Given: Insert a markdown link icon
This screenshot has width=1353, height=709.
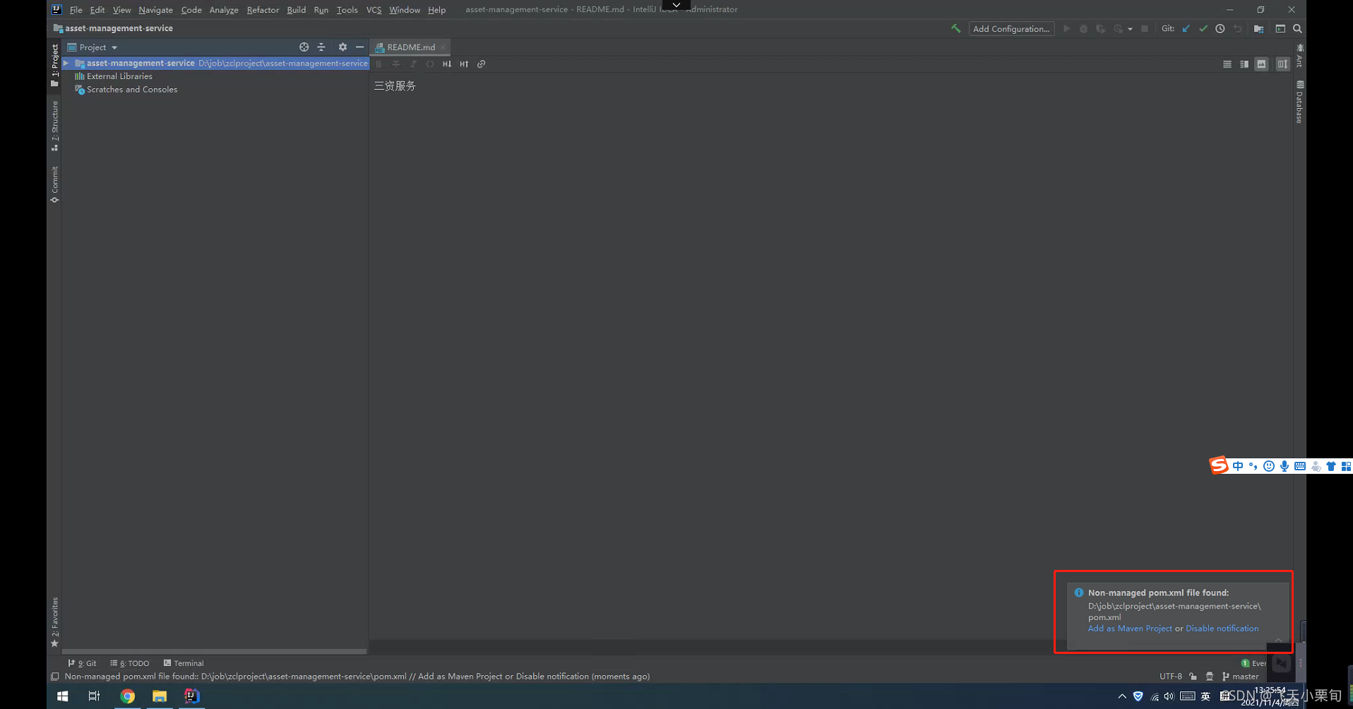Looking at the screenshot, I should (x=481, y=64).
